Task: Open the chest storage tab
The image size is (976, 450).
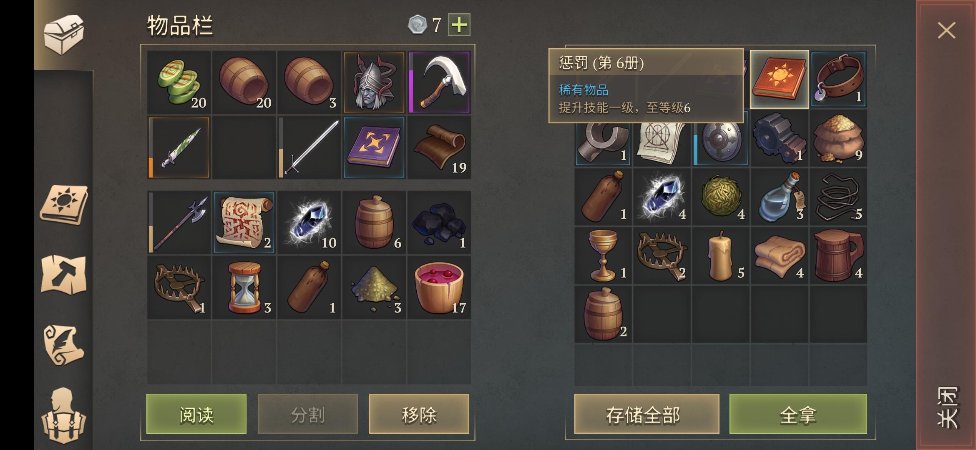Action: pos(63,35)
